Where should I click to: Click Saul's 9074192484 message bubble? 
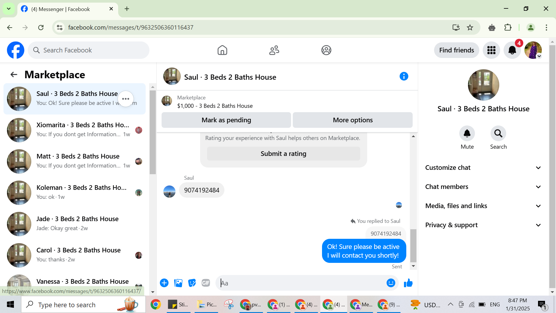tap(202, 190)
